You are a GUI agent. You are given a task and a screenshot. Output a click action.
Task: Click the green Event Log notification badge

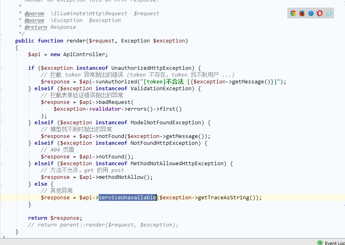coord(320,243)
